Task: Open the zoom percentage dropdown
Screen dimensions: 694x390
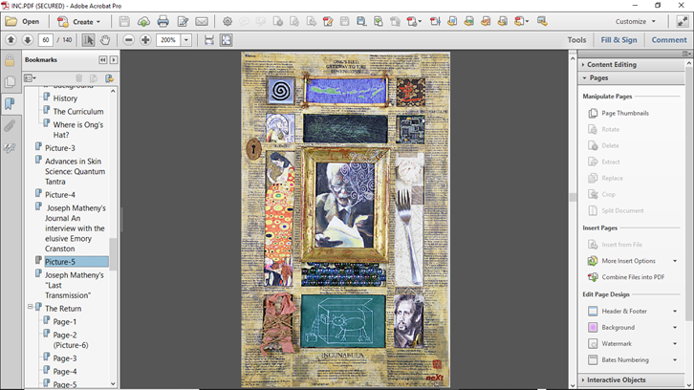Action: click(x=185, y=40)
